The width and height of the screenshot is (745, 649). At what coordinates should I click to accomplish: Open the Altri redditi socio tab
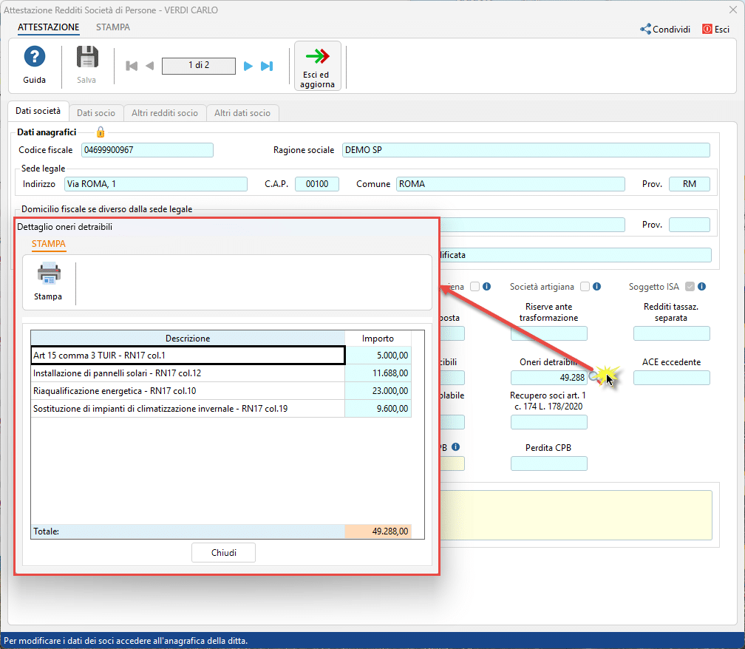(165, 113)
